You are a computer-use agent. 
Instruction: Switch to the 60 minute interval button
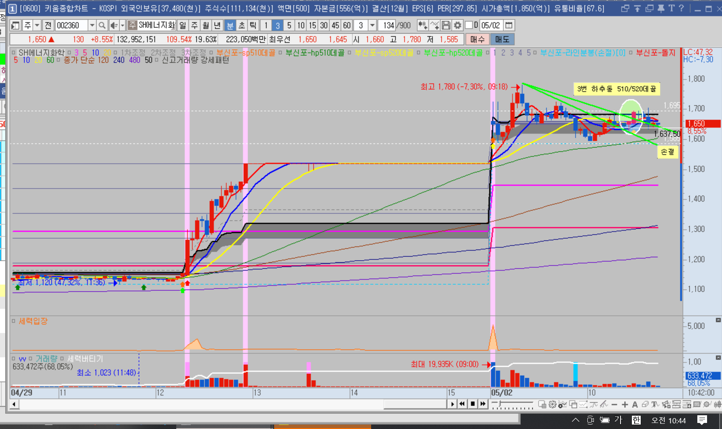click(347, 25)
